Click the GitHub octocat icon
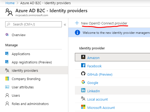150x112 pixels. pos(83,74)
